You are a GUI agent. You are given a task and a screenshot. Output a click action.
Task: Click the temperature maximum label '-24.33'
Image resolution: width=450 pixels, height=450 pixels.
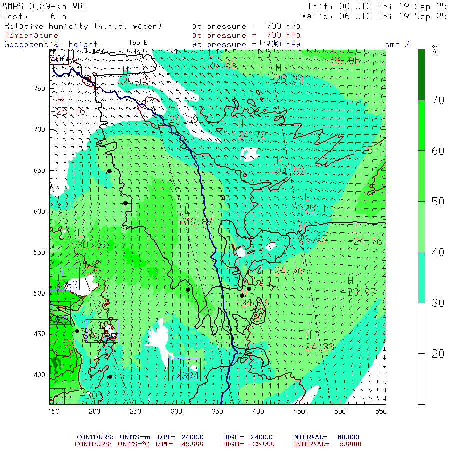[x=317, y=347]
